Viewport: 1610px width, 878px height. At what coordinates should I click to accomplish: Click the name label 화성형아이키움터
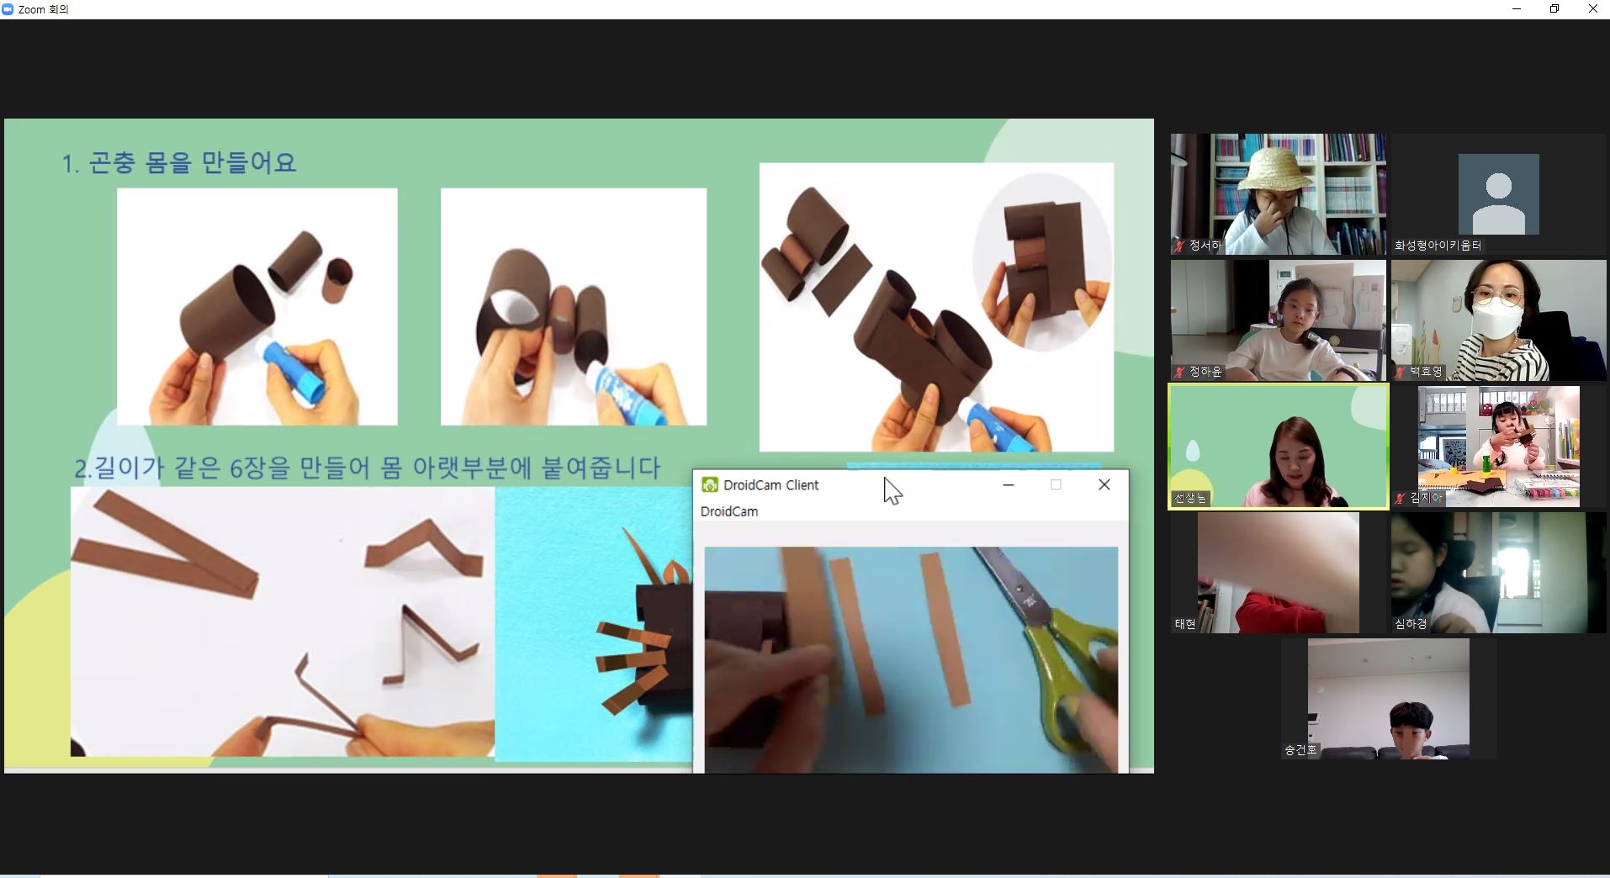point(1438,246)
